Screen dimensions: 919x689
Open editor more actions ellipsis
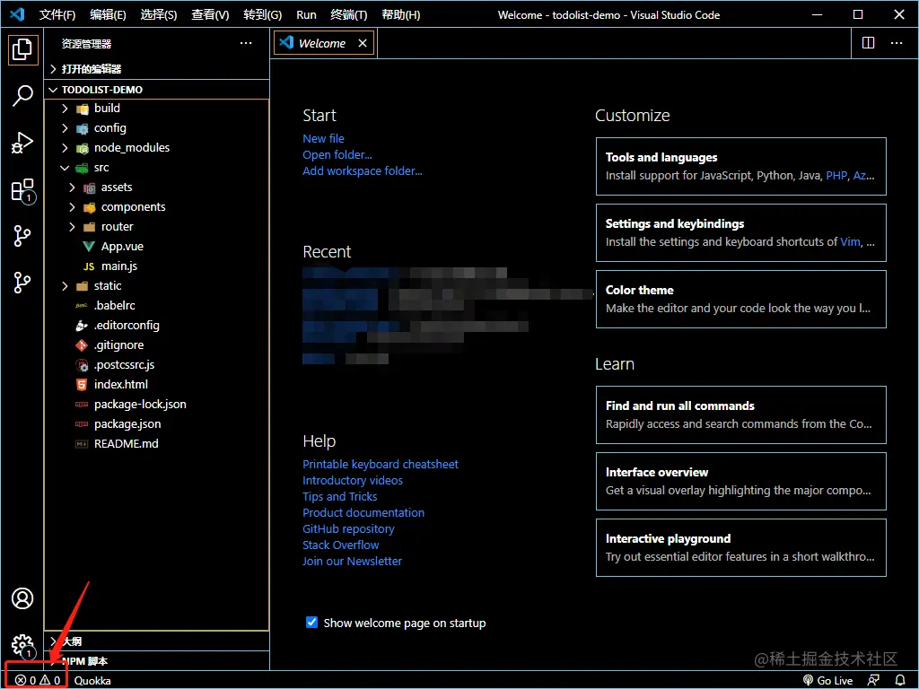[x=897, y=43]
